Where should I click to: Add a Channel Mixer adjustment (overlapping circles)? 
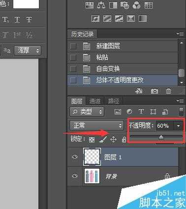tap(137, 5)
